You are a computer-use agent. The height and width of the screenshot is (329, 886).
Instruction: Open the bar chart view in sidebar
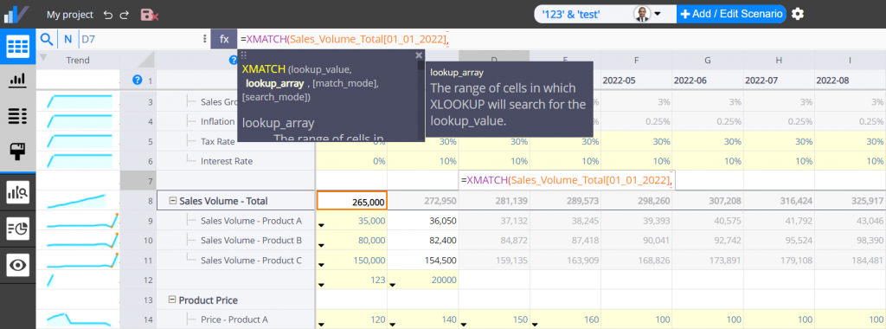point(18,81)
